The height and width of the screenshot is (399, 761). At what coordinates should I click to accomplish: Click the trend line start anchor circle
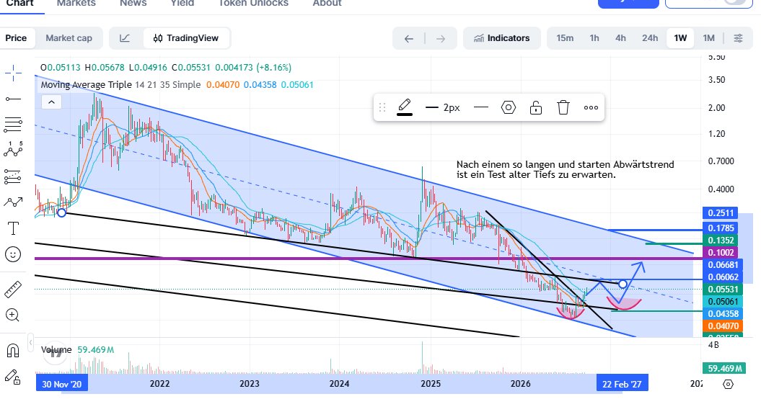pyautogui.click(x=61, y=212)
